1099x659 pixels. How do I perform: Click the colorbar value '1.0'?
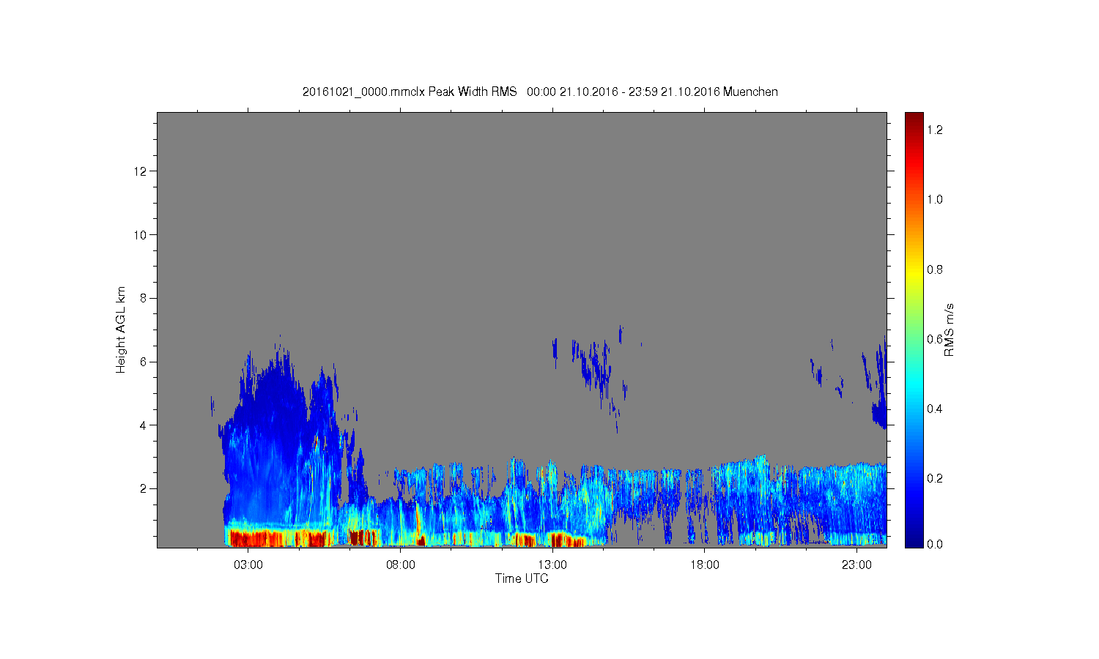click(935, 199)
